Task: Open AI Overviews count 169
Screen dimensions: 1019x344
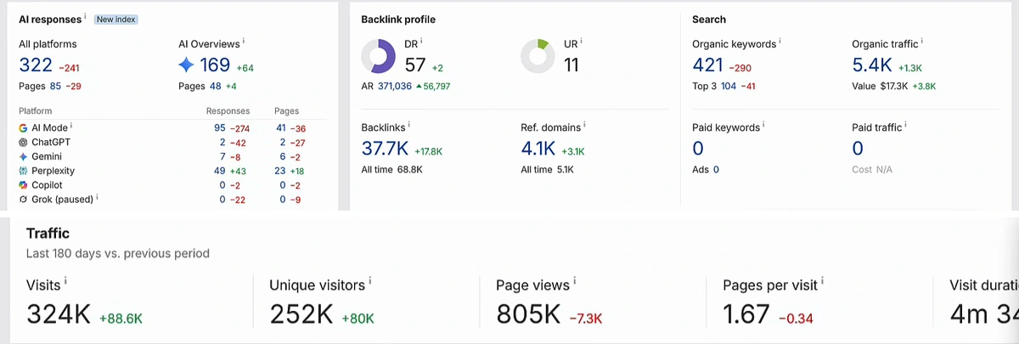Action: 216,65
